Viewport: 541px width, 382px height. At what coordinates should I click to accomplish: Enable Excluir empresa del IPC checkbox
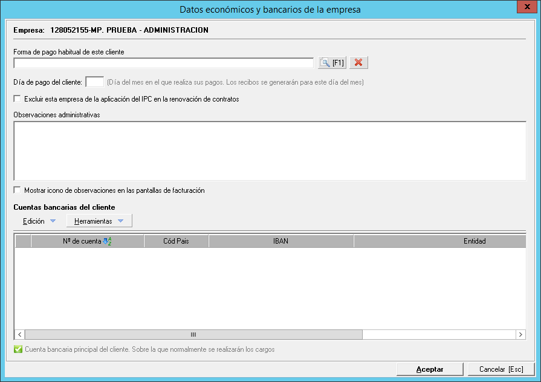pos(18,99)
